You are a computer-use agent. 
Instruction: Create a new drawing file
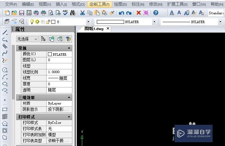pos(7,13)
